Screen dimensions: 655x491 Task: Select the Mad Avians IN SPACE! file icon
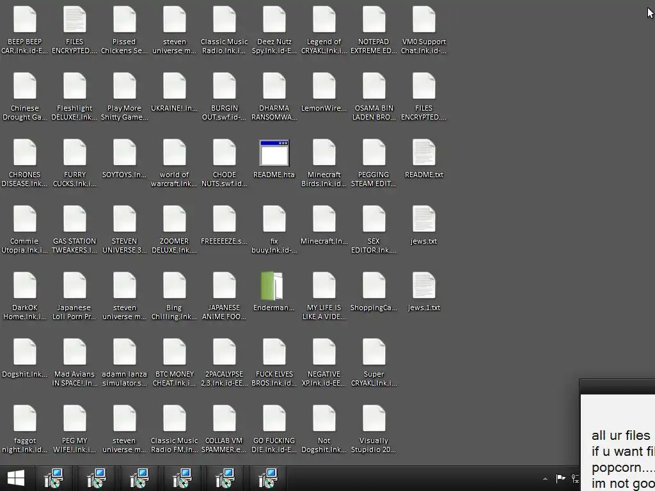click(75, 352)
